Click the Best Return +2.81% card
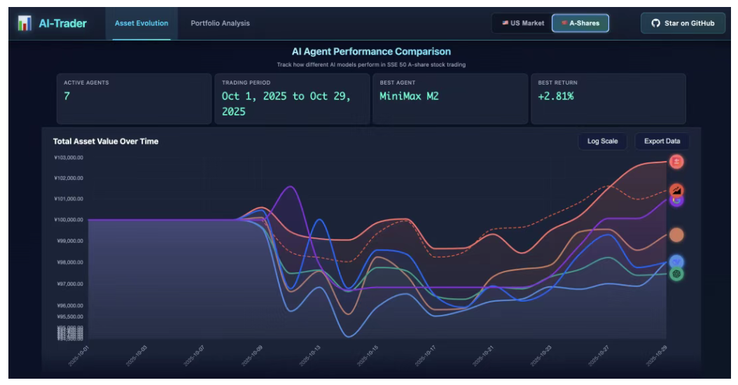Screen dimensions: 738x385 [608, 99]
